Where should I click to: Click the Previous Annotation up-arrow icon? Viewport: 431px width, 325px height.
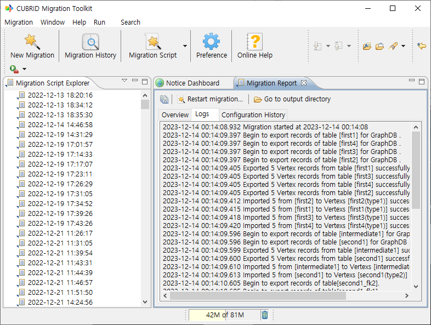click(x=338, y=46)
